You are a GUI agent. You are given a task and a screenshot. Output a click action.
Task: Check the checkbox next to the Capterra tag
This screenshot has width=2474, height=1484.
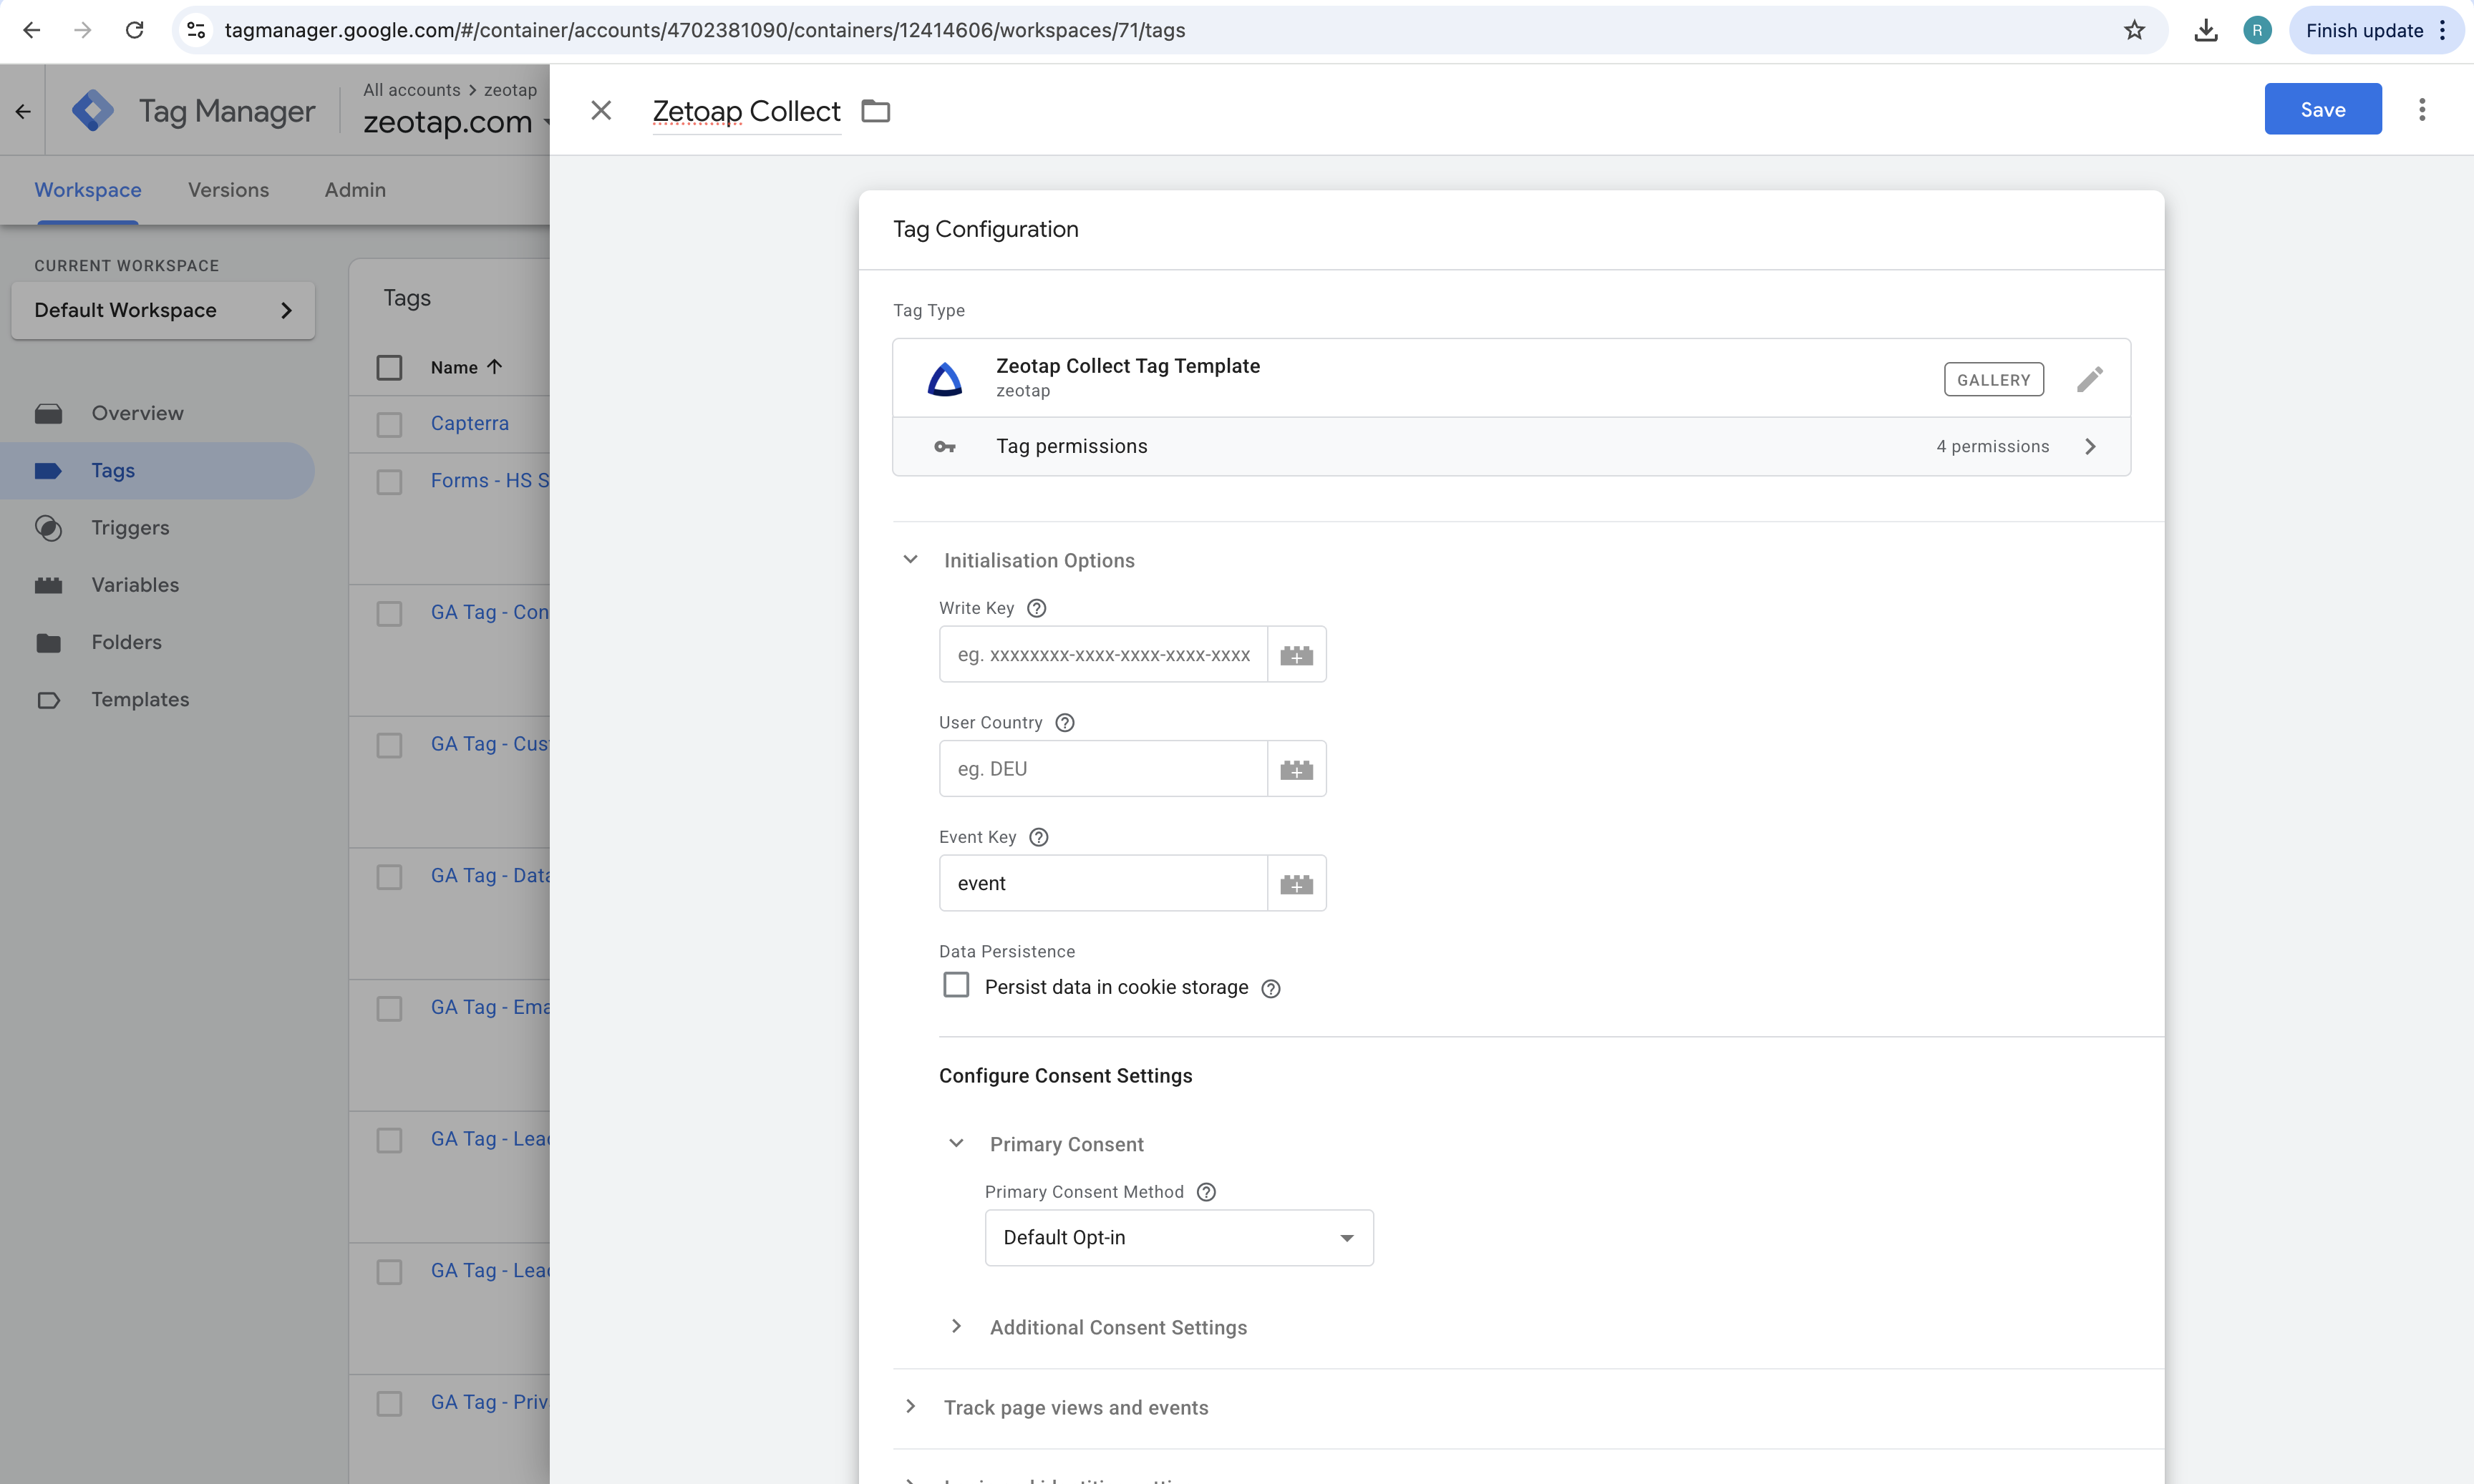pyautogui.click(x=389, y=424)
